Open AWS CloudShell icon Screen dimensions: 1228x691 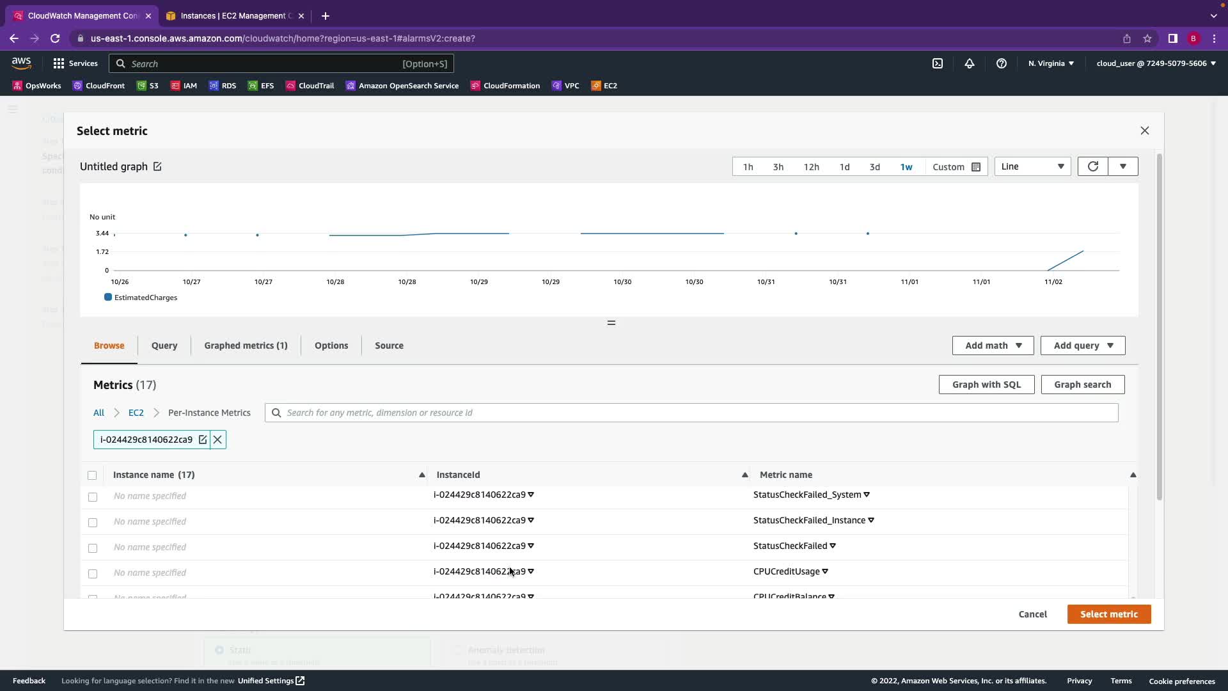(x=938, y=63)
